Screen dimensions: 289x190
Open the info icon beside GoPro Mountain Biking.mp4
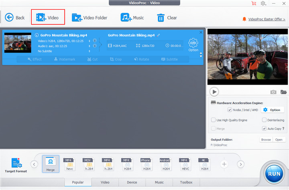pyautogui.click(x=37, y=35)
